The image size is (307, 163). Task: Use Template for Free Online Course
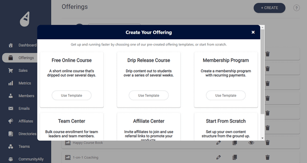point(71,95)
